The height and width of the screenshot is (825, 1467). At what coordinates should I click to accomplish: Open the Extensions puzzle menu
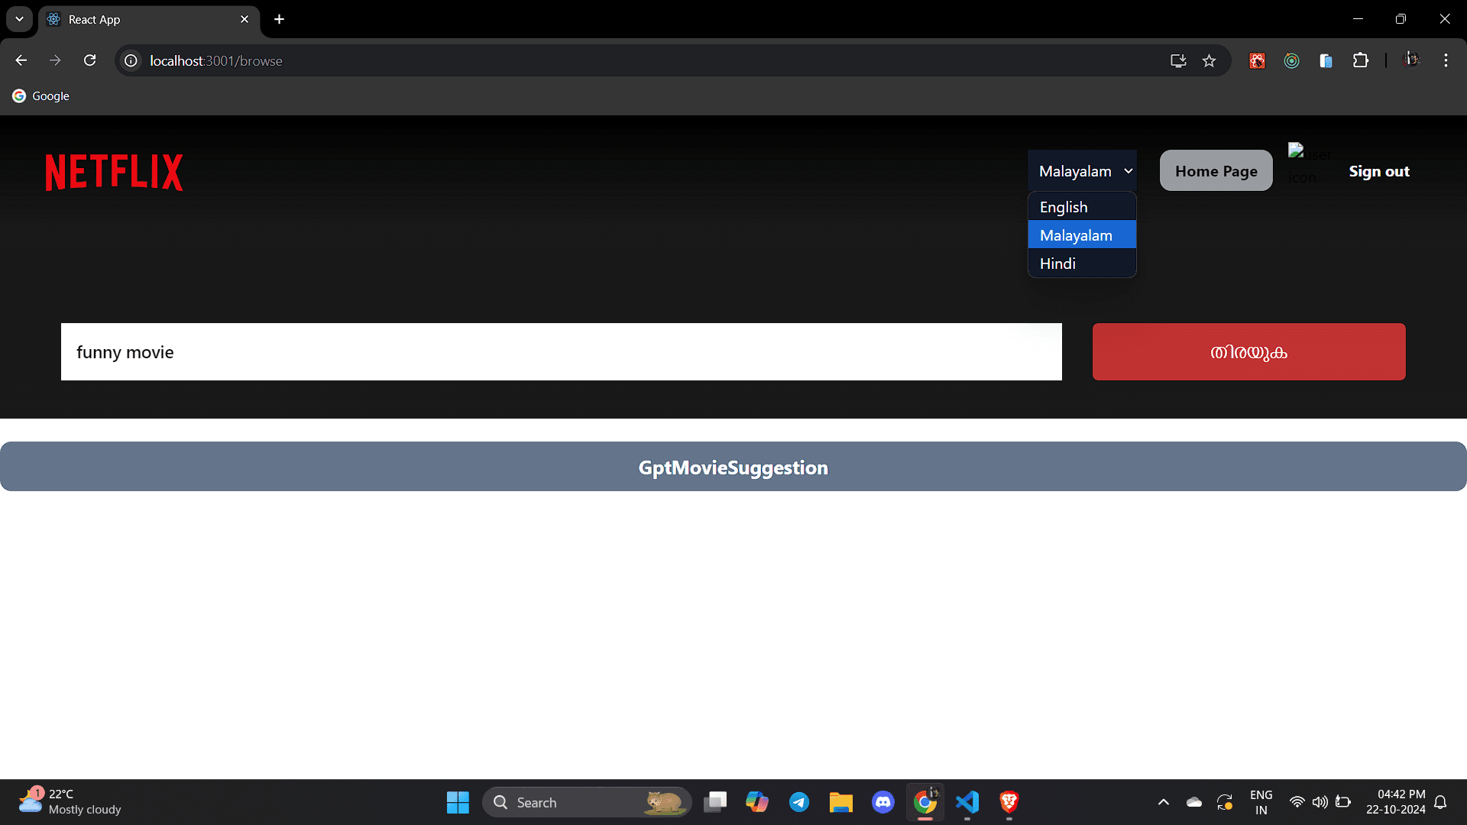click(1361, 60)
